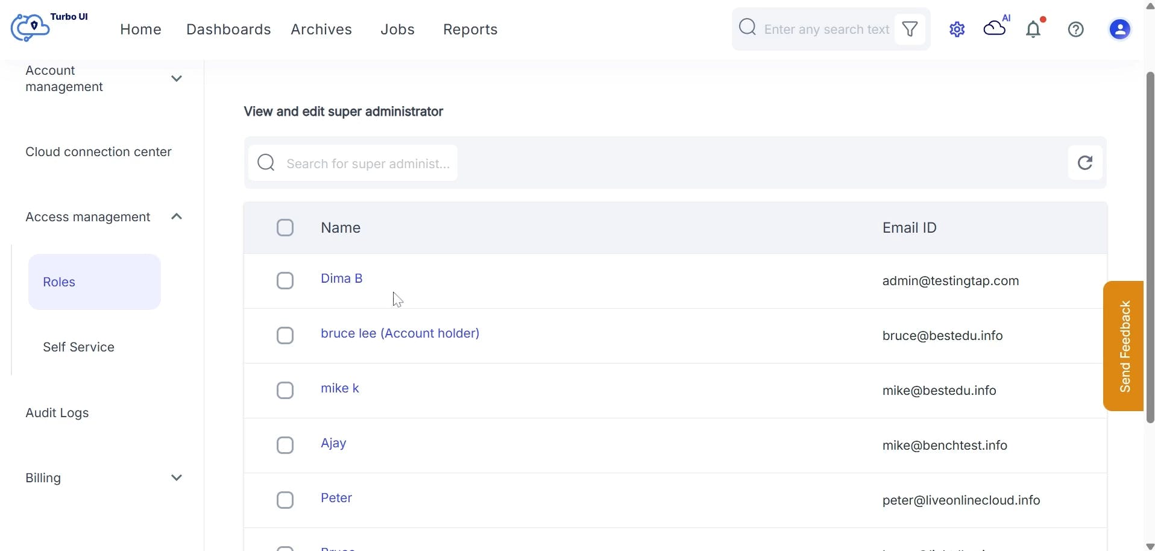Open Dashboards in top navigation

[x=228, y=30]
